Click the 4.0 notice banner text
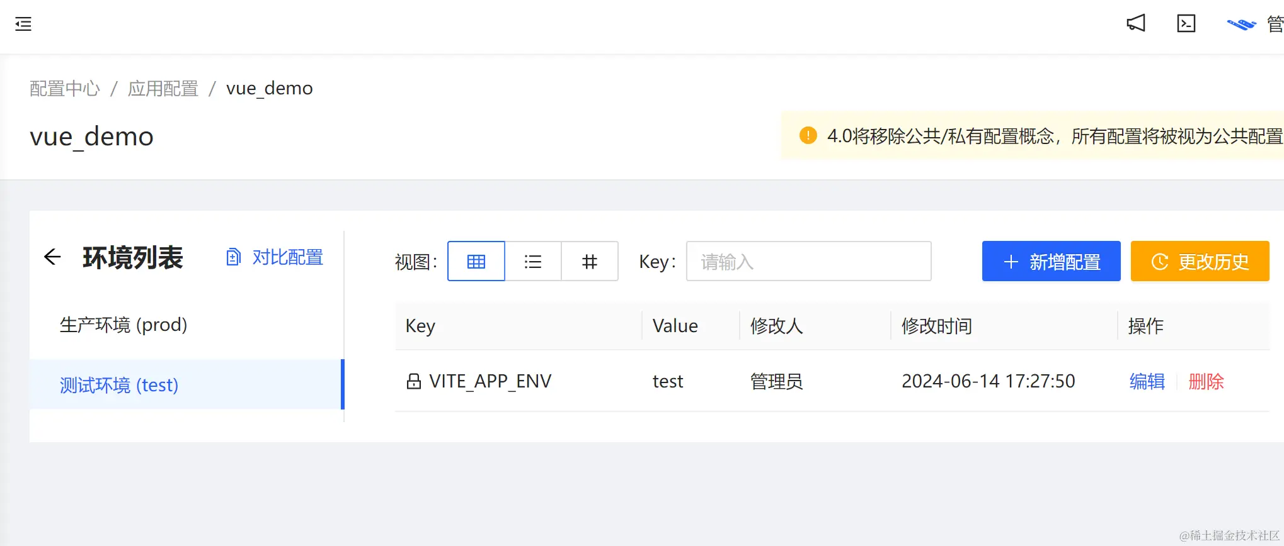This screenshot has height=546, width=1284. pyautogui.click(x=1055, y=136)
